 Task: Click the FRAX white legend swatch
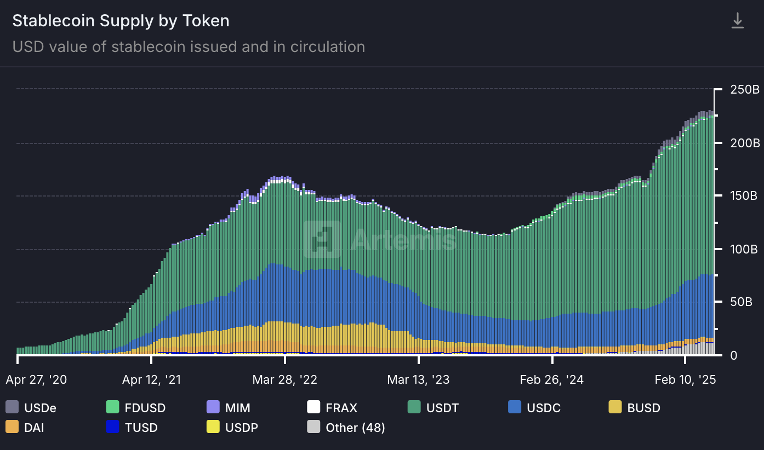(x=313, y=407)
